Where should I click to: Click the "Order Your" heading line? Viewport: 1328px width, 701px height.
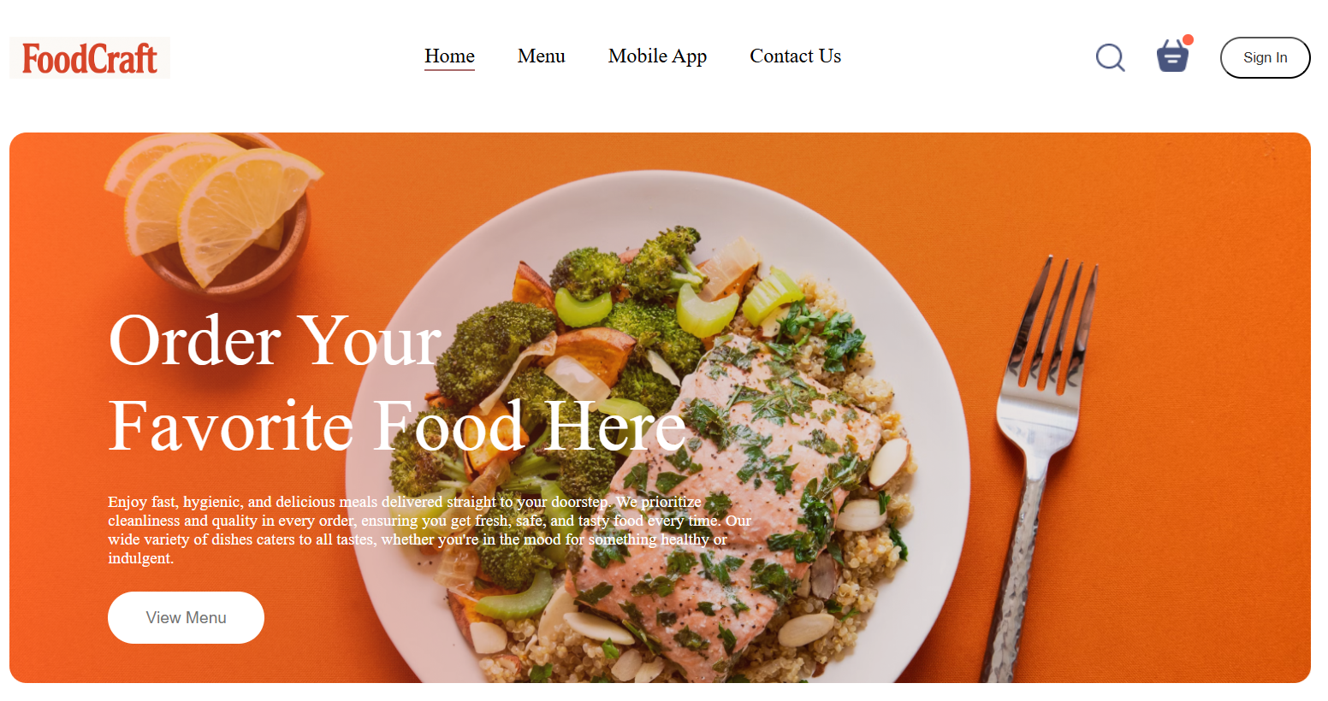276,340
